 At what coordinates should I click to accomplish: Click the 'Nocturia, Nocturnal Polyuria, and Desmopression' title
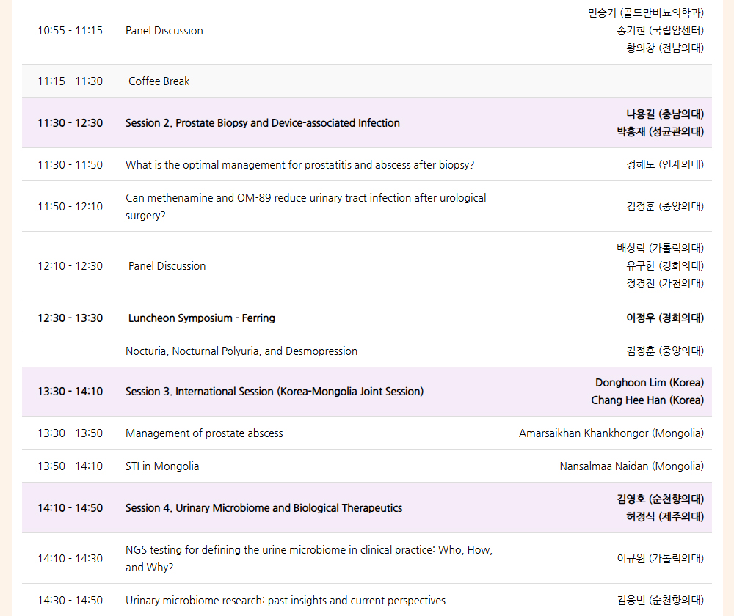tap(241, 351)
